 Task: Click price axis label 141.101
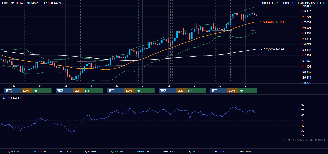point(306,66)
